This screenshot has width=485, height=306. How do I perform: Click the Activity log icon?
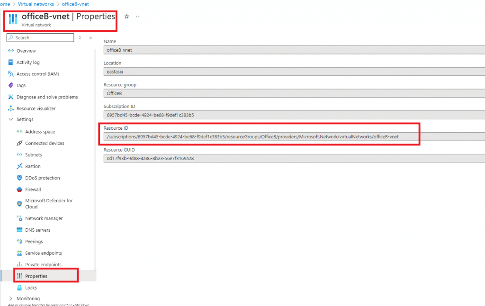(x=11, y=62)
